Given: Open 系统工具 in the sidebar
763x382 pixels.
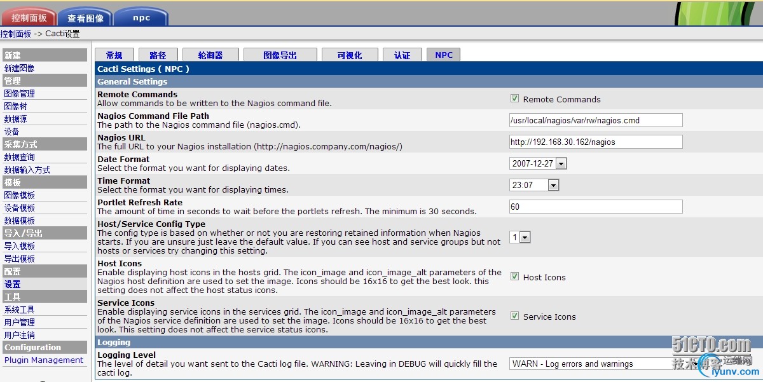Looking at the screenshot, I should point(19,310).
